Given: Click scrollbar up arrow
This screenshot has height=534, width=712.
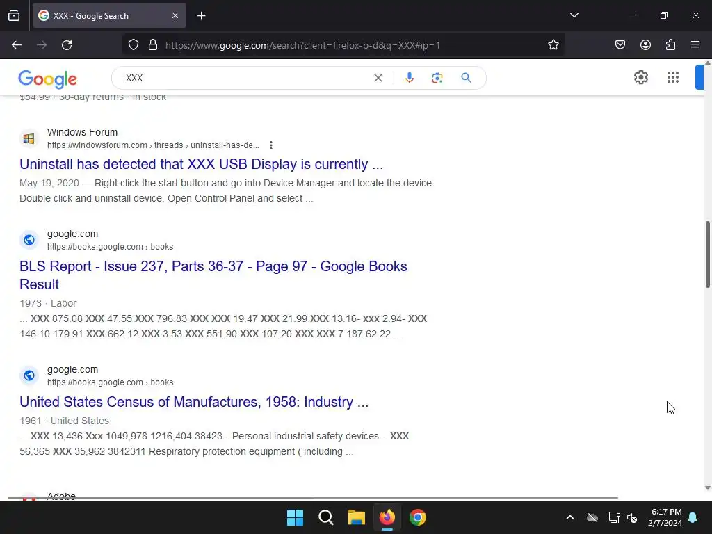Looking at the screenshot, I should click(x=707, y=62).
